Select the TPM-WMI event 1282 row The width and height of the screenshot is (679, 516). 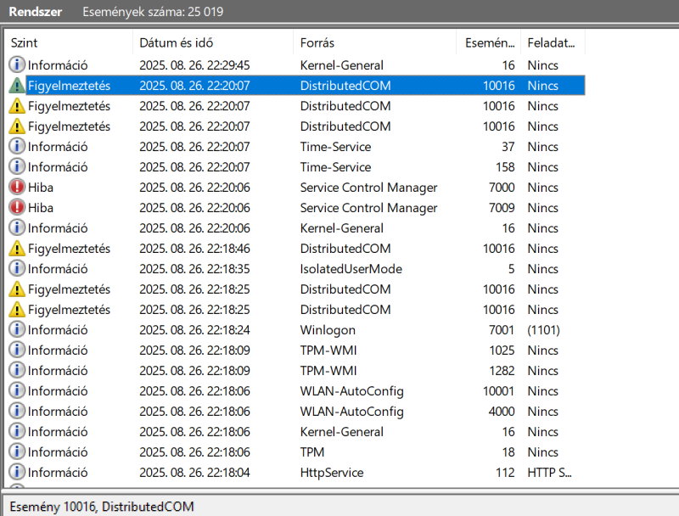pos(296,371)
